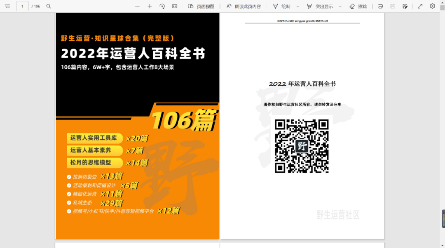445x248 pixels.
Task: Expand the 绘制 draw options chevron
Action: [x=297, y=6]
